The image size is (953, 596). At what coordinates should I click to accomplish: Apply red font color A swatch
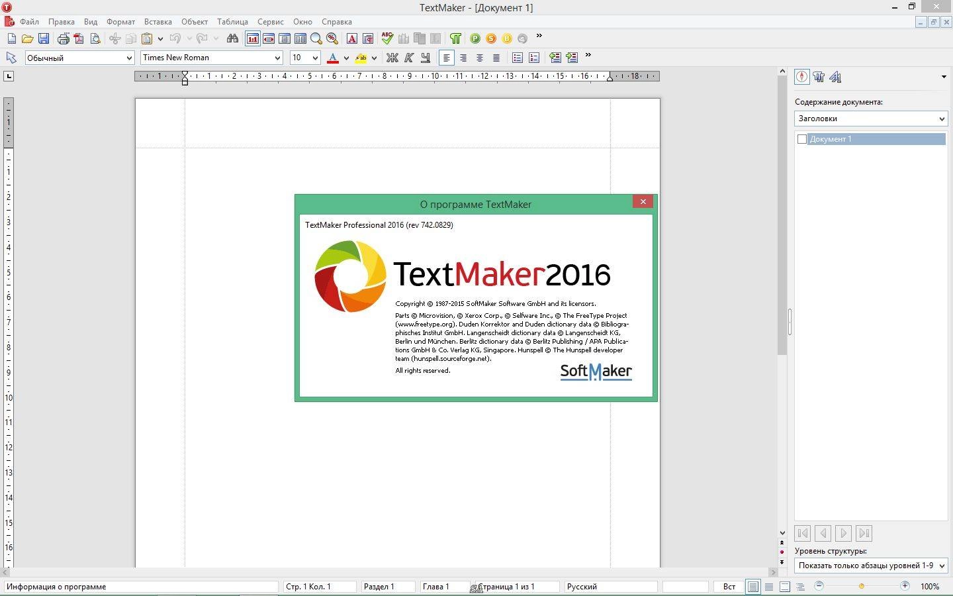(x=333, y=58)
